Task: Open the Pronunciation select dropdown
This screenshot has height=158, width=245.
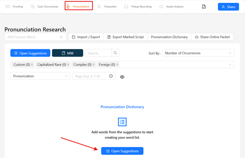Action: 41,76
